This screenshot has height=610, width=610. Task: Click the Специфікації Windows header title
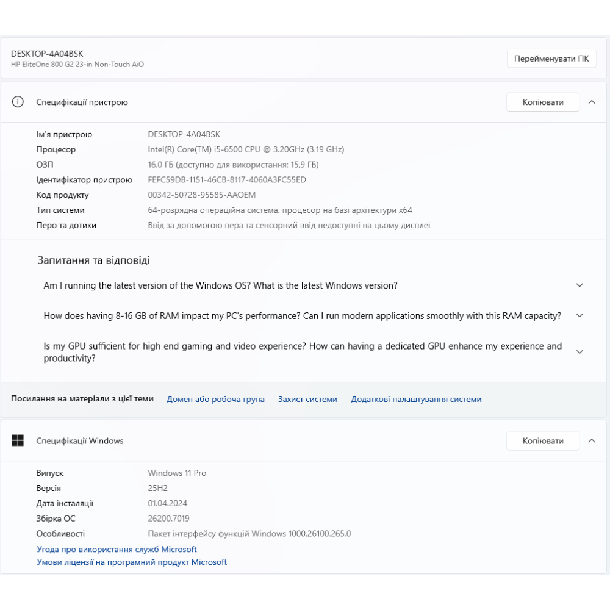point(79,441)
